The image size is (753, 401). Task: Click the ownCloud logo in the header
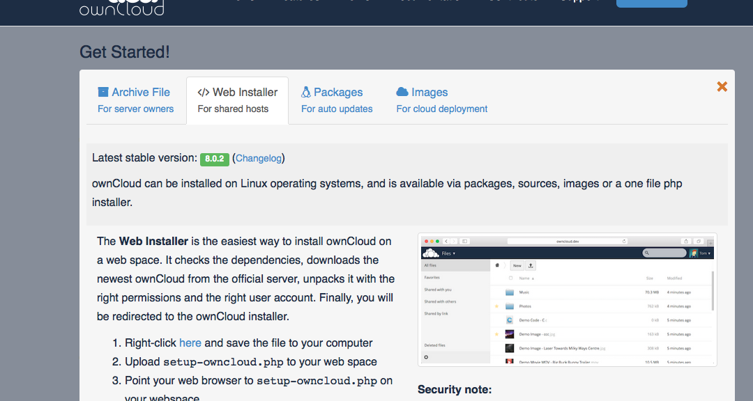pos(121,8)
